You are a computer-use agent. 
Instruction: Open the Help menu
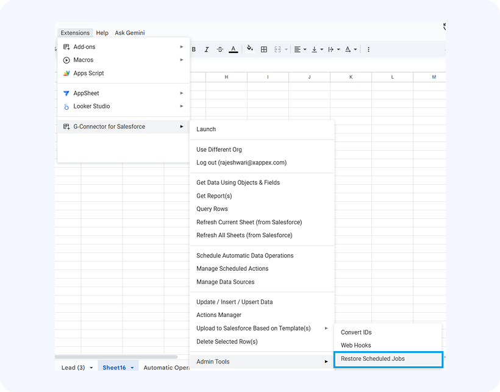click(102, 33)
